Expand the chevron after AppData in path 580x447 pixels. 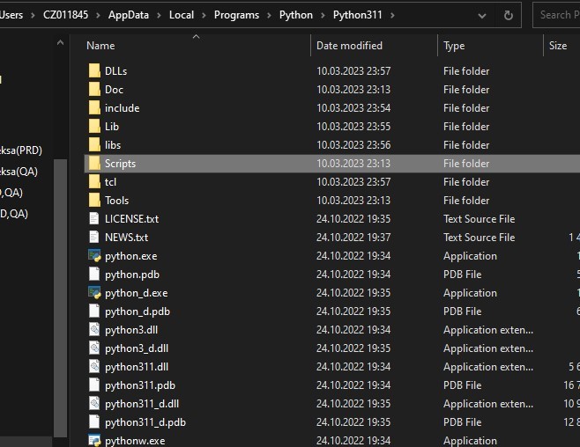(x=159, y=16)
